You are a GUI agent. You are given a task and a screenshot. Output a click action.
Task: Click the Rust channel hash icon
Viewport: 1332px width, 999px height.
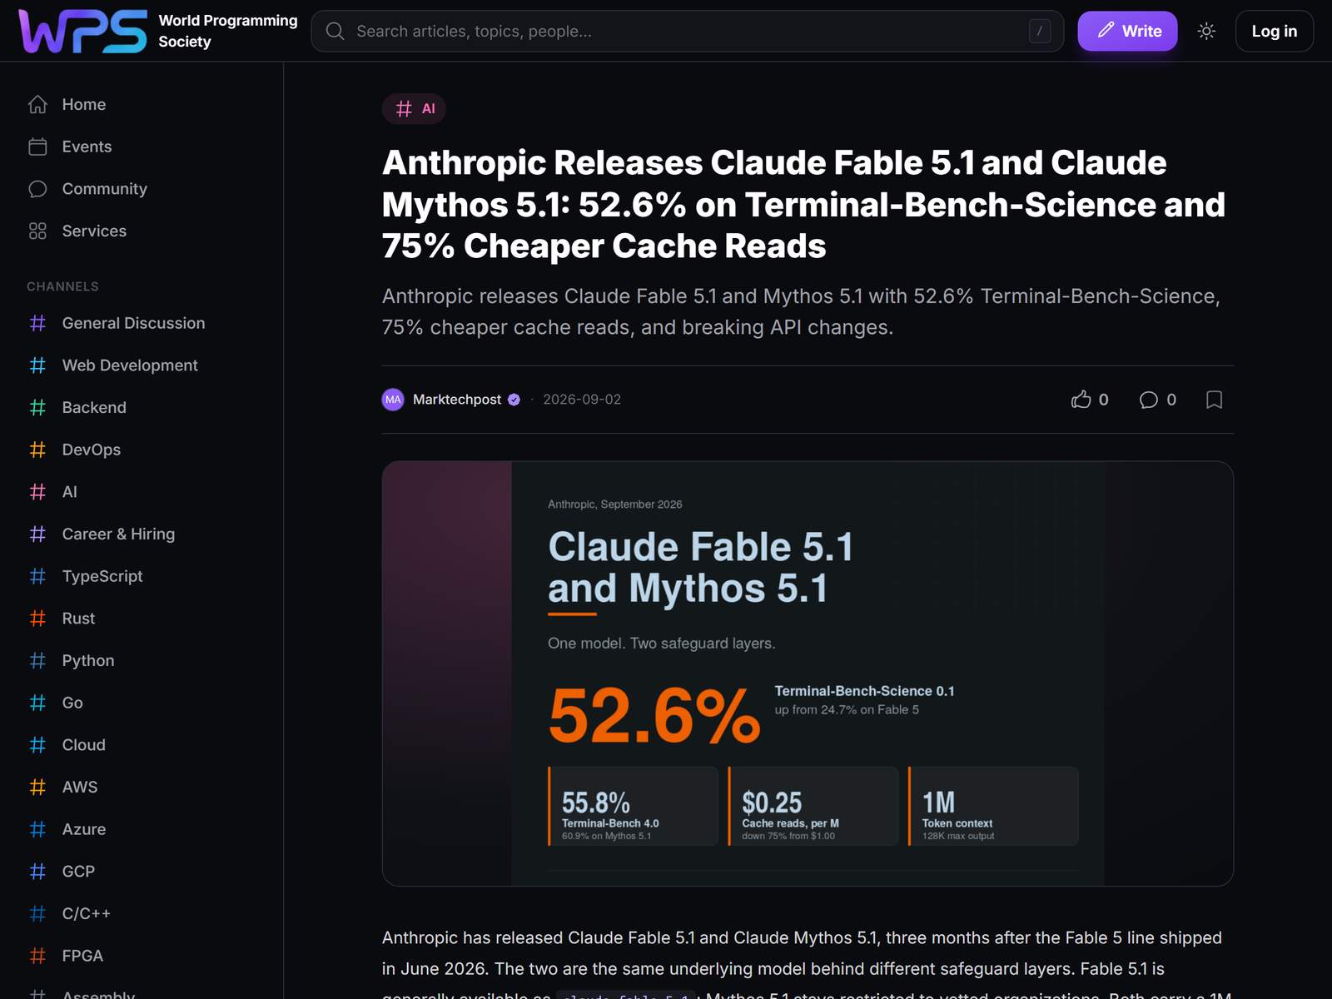[37, 619]
